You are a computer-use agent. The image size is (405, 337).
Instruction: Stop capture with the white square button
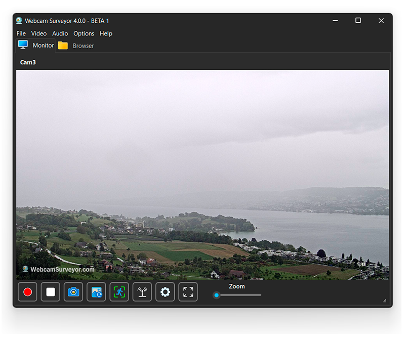tap(51, 292)
